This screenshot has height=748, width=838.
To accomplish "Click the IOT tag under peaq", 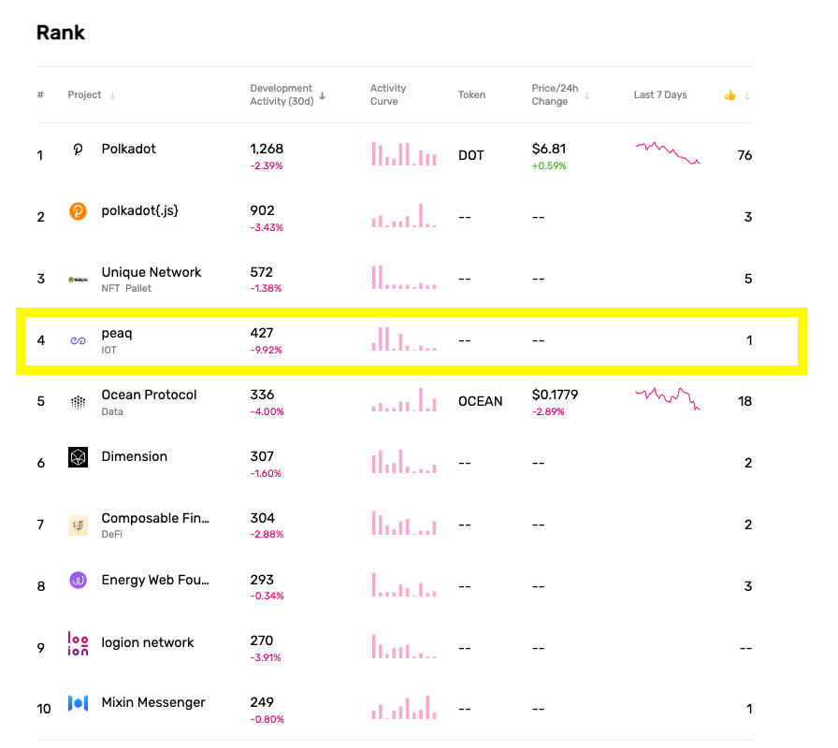I will coord(109,351).
